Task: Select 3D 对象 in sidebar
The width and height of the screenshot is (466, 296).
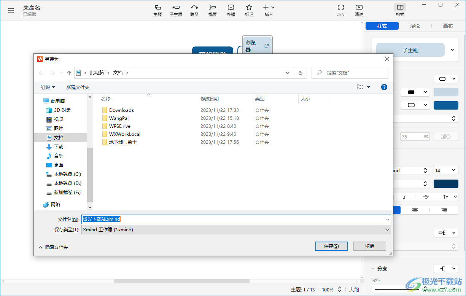Action: pyautogui.click(x=58, y=110)
